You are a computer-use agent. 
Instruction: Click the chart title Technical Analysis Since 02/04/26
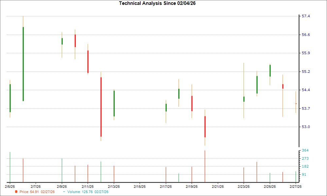pyautogui.click(x=157, y=3)
